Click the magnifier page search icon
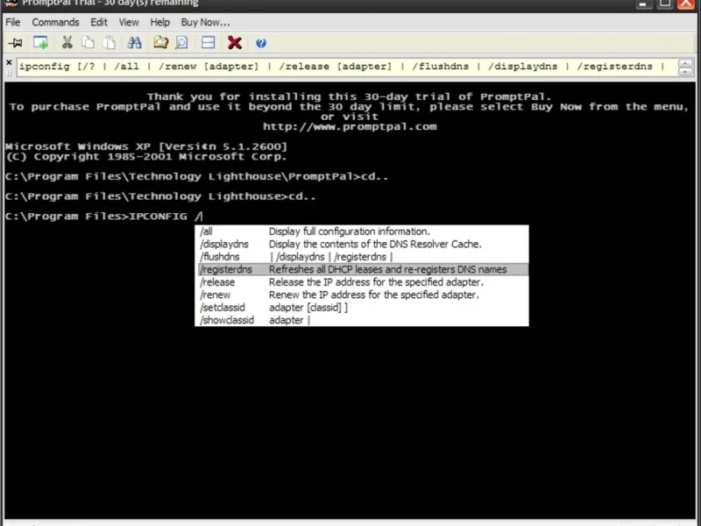 (x=181, y=42)
